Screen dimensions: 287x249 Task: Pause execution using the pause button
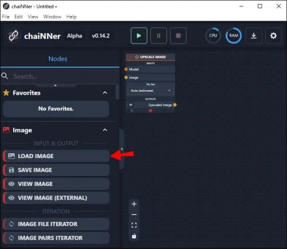(158, 36)
